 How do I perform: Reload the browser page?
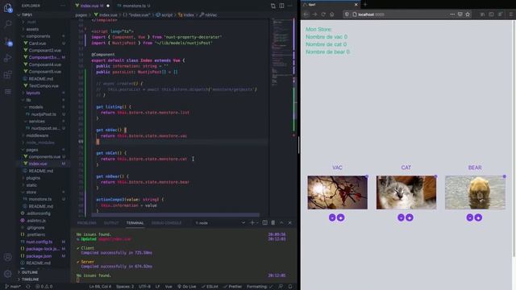pos(323,14)
